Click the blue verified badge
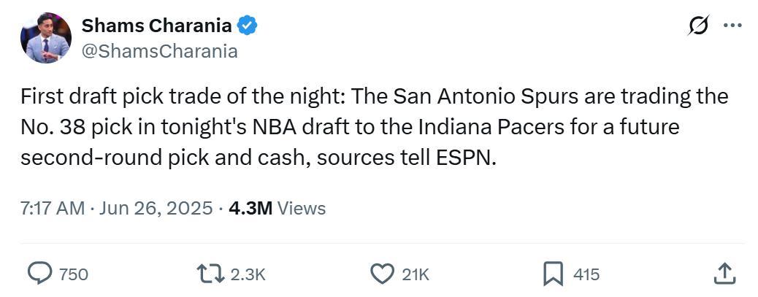 248,25
